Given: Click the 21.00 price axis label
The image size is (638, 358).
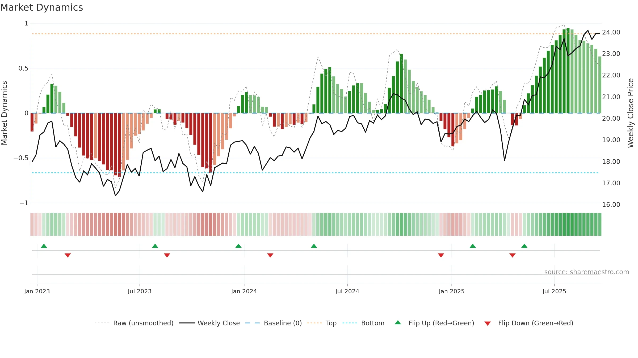Looking at the screenshot, I should coord(611,97).
